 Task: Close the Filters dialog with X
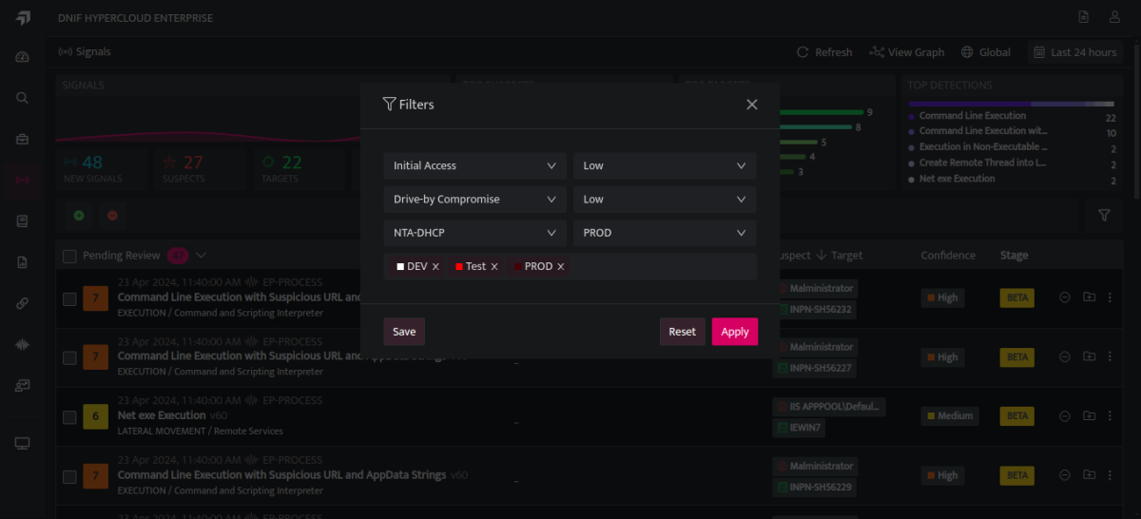(x=752, y=105)
